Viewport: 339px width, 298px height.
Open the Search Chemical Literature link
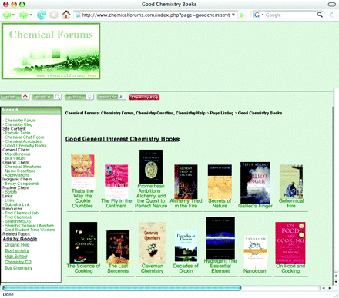point(29,226)
